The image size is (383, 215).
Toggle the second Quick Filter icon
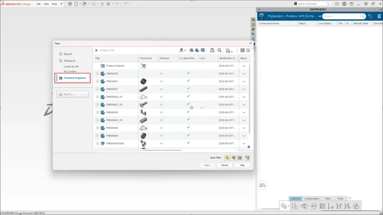coord(234,158)
